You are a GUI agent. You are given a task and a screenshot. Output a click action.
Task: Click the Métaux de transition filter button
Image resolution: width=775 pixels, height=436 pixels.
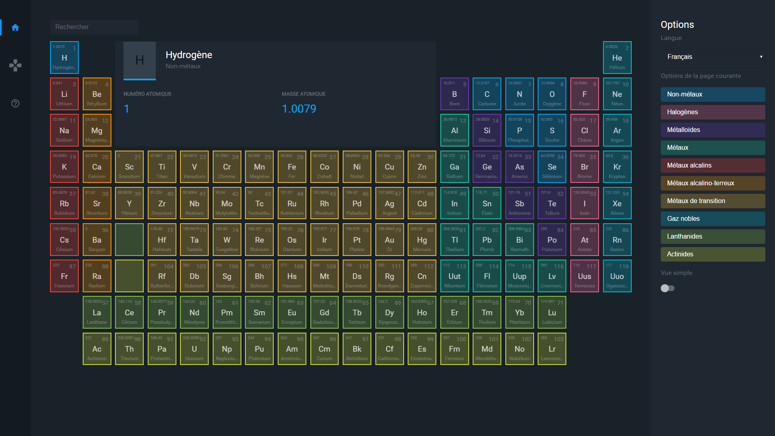coord(712,201)
